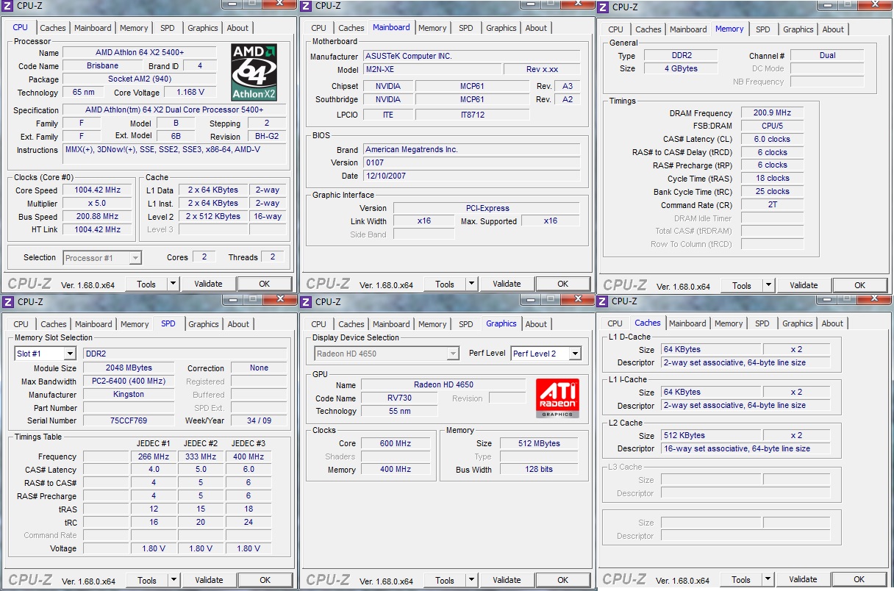Switch to the Graphics tab in the SPD-tab window
This screenshot has height=591, width=894.
tap(204, 324)
